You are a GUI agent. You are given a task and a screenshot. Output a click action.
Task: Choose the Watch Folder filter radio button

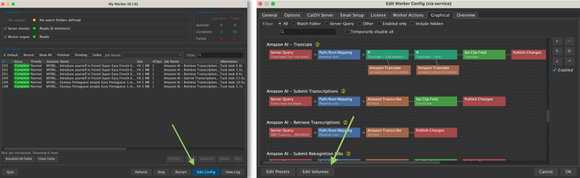294,24
